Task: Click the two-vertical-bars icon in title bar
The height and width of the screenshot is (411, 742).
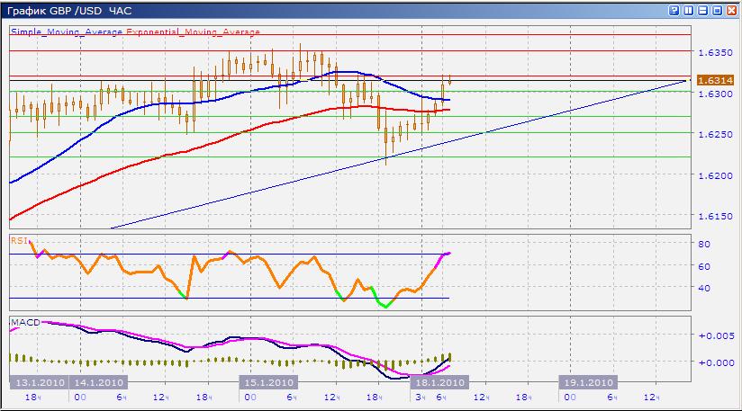Action: [688, 10]
